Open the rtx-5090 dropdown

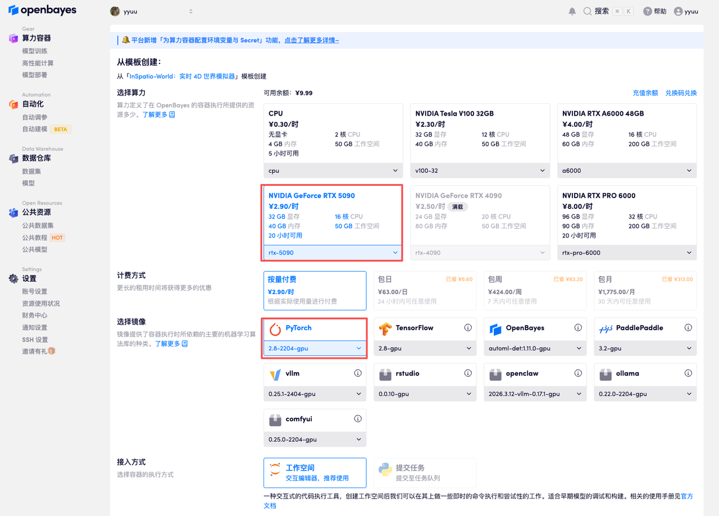click(333, 253)
